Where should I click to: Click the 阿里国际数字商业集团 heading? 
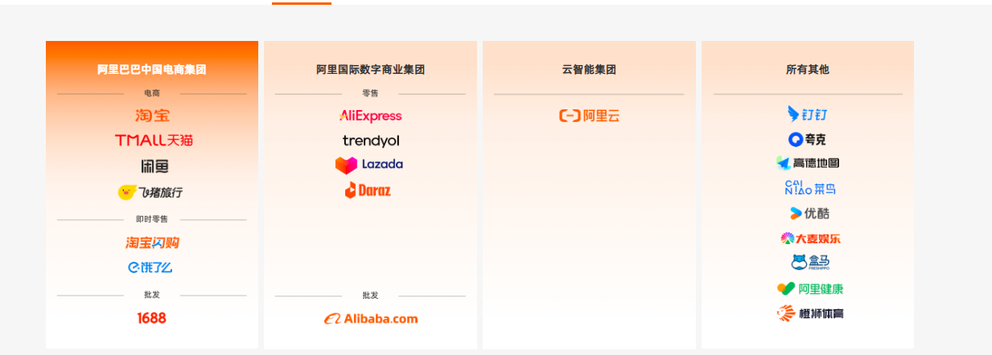(x=370, y=70)
